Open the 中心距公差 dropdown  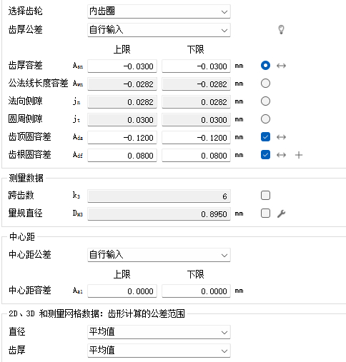(159, 255)
